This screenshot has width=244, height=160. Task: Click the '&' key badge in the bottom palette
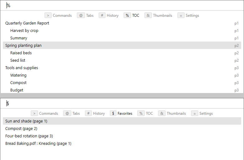pyautogui.click(x=162, y=113)
